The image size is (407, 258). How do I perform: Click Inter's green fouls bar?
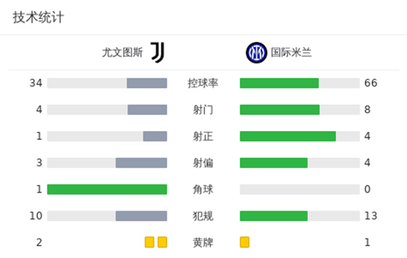[x=274, y=216]
